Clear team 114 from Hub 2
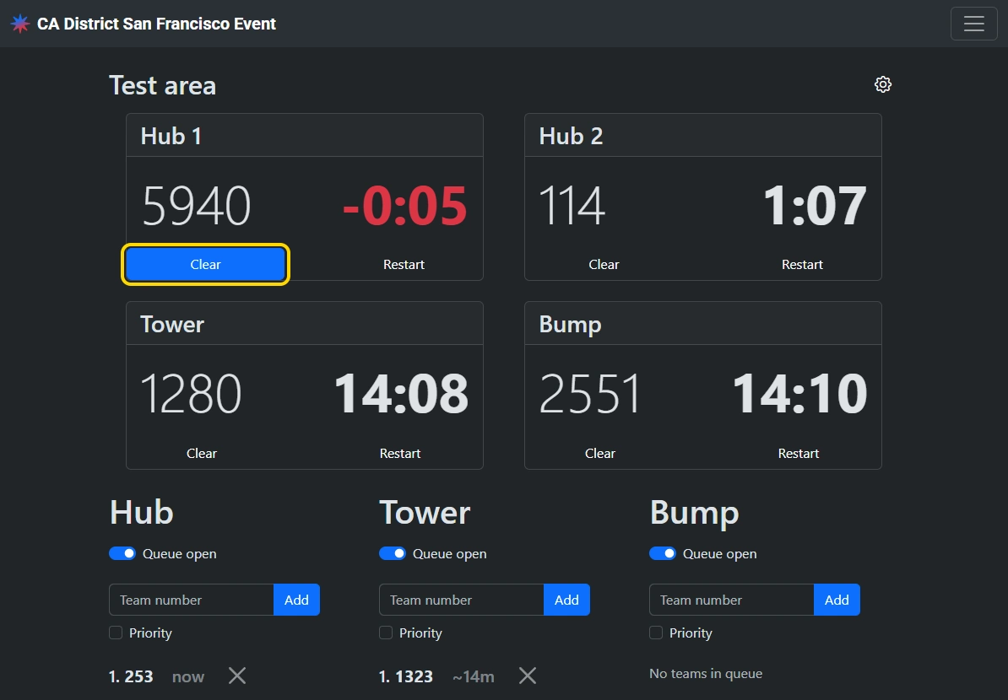The image size is (1008, 700). (x=604, y=265)
